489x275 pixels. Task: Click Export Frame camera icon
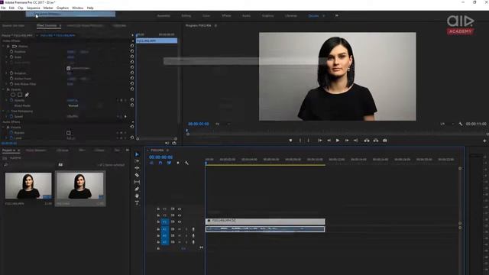tap(385, 141)
